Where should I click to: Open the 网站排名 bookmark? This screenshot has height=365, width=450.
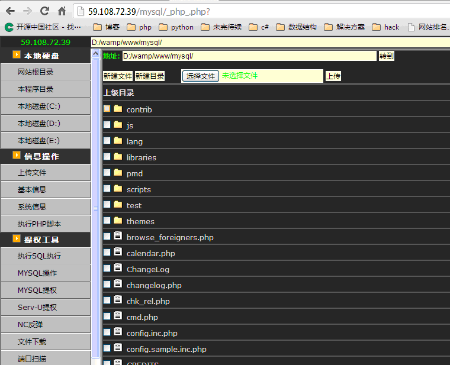coord(428,27)
